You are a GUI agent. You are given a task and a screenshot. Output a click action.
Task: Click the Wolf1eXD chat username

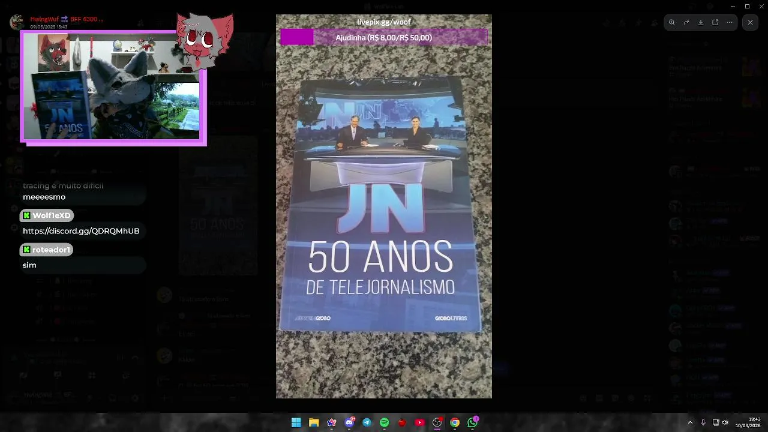click(46, 215)
